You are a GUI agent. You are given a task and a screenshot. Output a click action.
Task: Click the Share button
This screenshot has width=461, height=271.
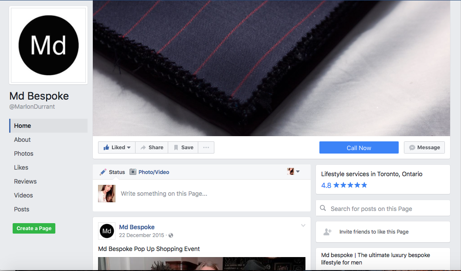point(152,147)
